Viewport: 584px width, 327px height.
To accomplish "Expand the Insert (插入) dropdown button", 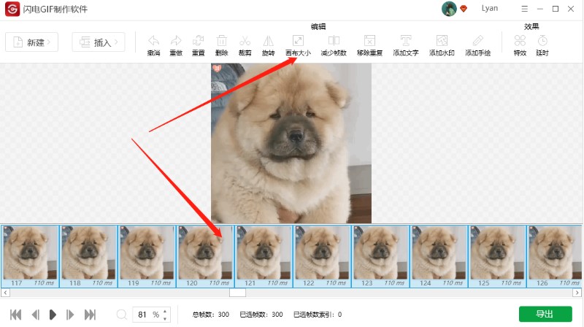I will pos(99,42).
